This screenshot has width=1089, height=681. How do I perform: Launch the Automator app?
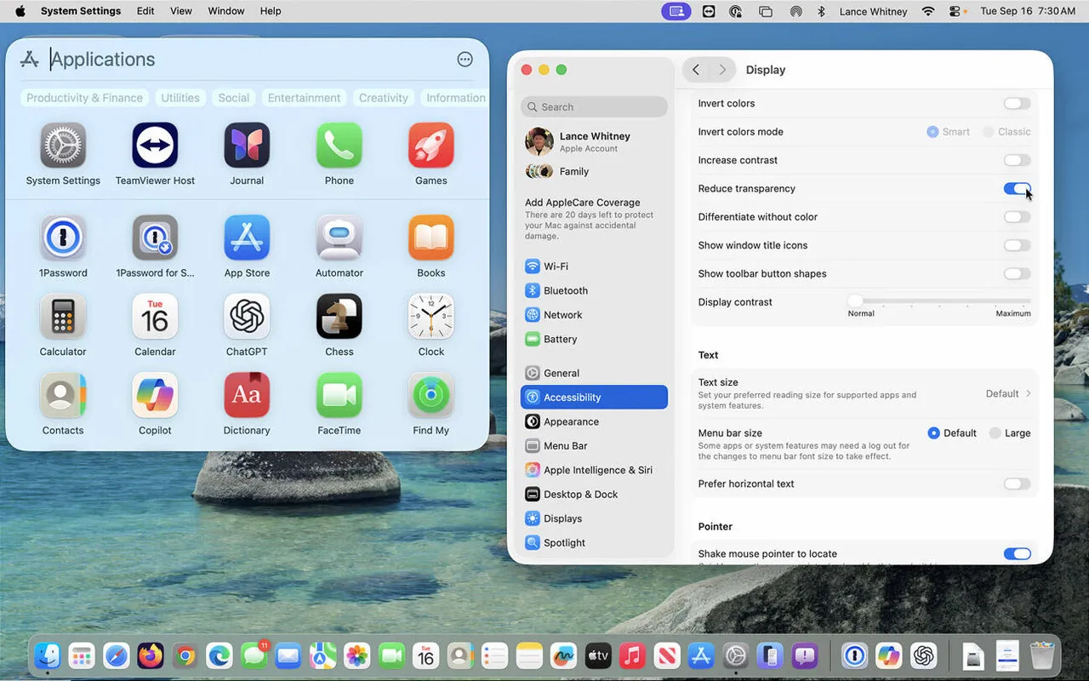pos(339,238)
